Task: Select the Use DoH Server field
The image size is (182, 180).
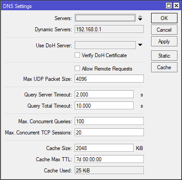Action: [x=105, y=45]
